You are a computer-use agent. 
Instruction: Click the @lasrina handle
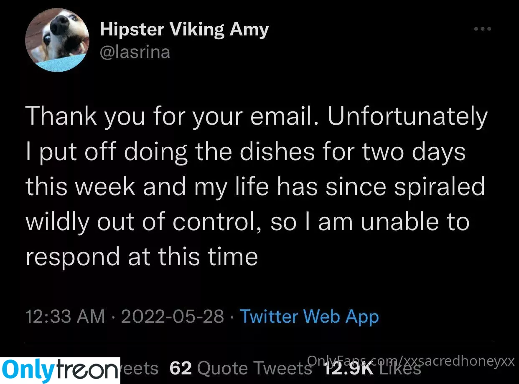135,53
